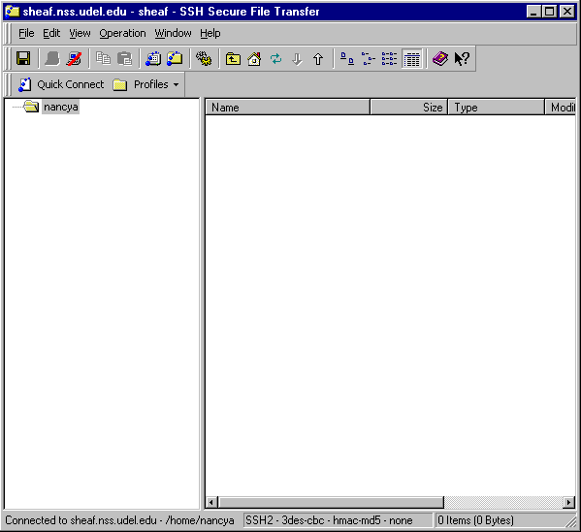Open a new terminal window icon
Viewport: 581px width, 532px height.
coord(153,58)
